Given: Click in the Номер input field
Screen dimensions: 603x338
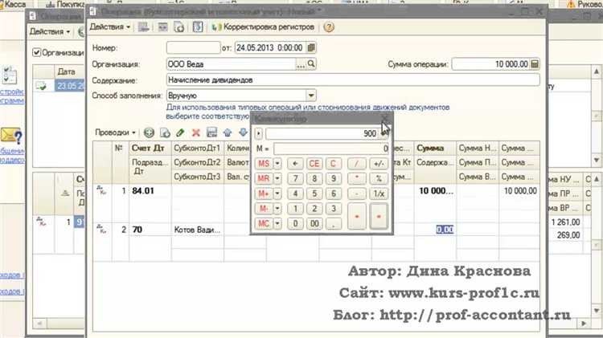Looking at the screenshot, I should (x=194, y=47).
